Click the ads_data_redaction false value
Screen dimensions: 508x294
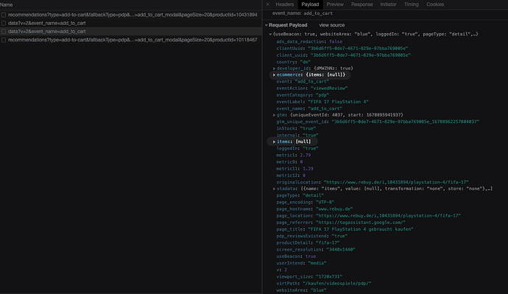pos(336,41)
